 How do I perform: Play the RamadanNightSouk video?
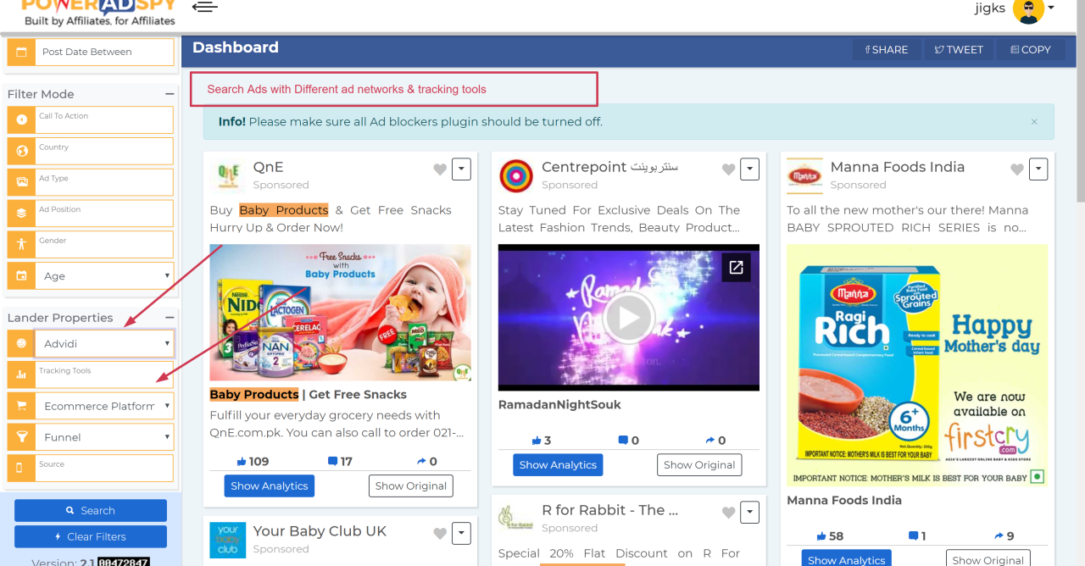[628, 318]
